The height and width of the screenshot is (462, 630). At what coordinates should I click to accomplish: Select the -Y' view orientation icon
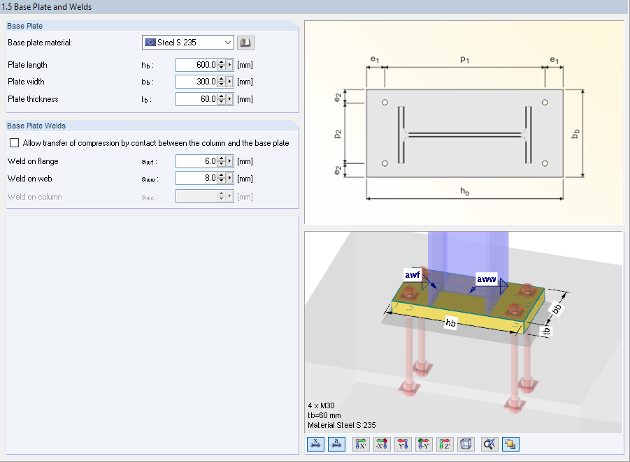pos(424,444)
